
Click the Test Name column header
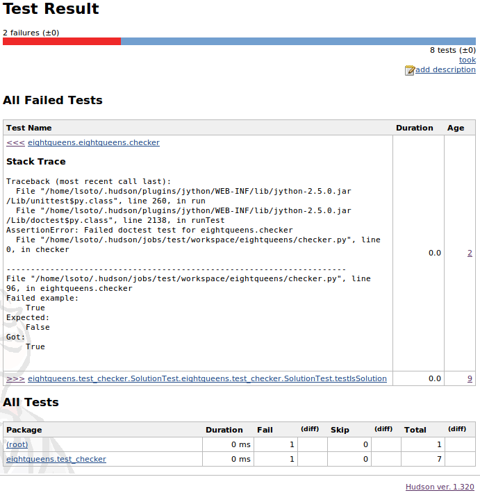[x=29, y=128]
